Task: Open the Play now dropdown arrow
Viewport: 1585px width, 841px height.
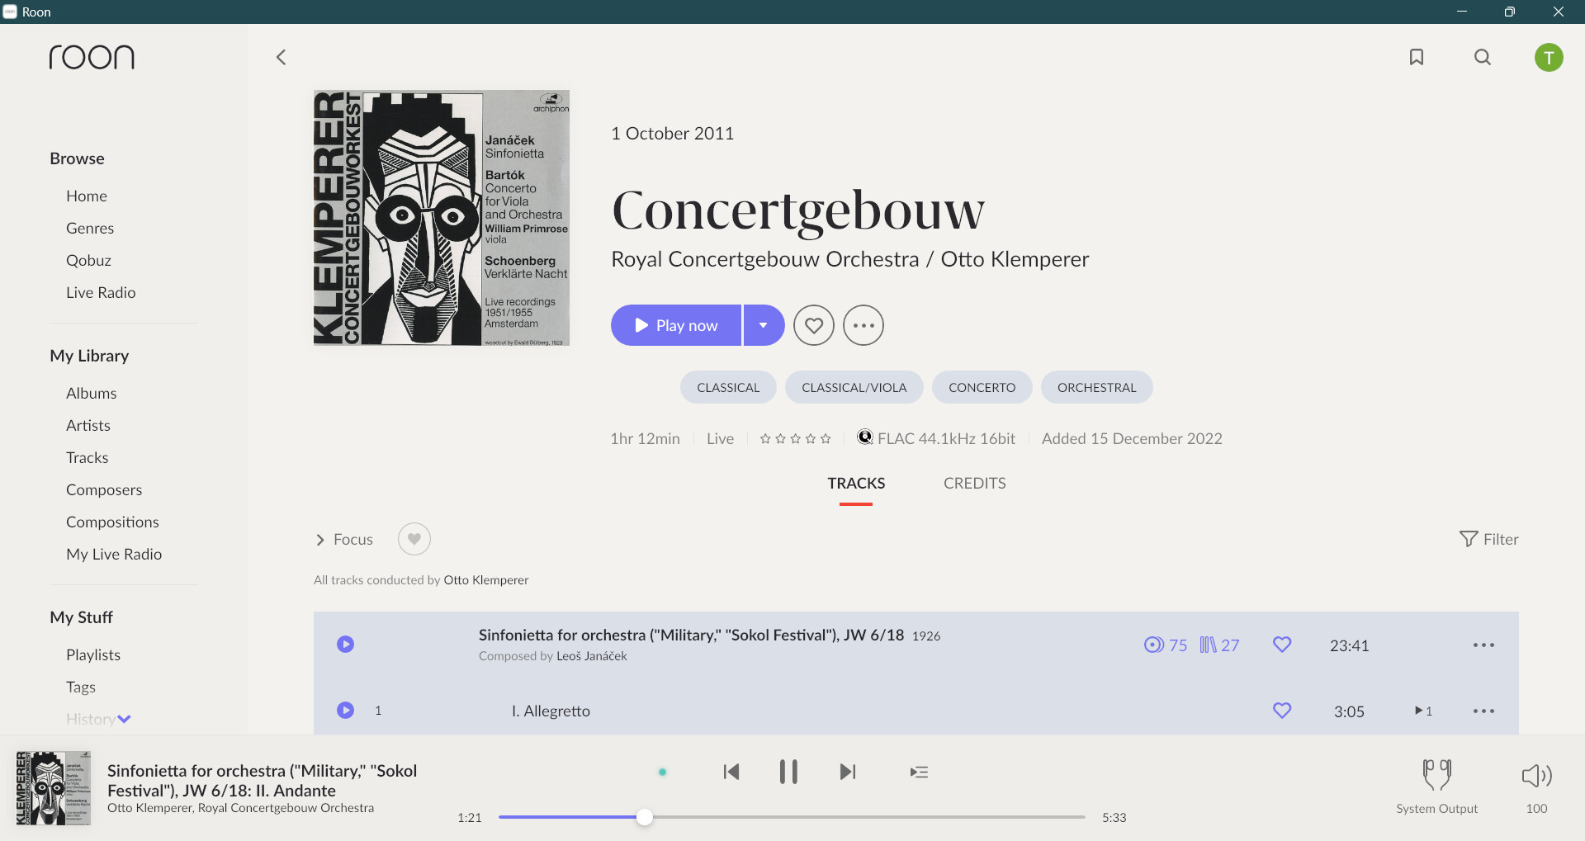Action: click(764, 325)
